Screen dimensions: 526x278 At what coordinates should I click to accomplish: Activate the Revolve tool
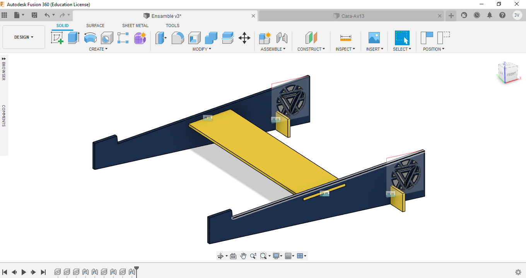coord(90,38)
